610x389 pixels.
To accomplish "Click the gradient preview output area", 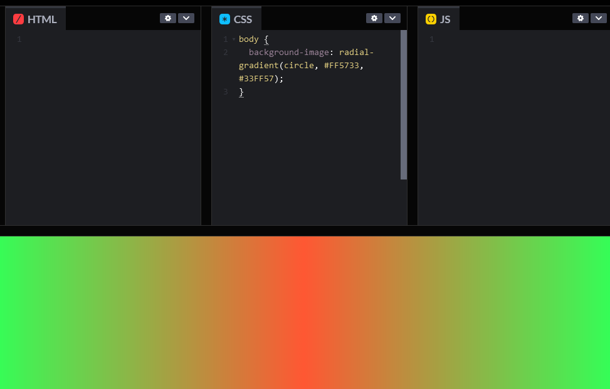I will coord(305,313).
